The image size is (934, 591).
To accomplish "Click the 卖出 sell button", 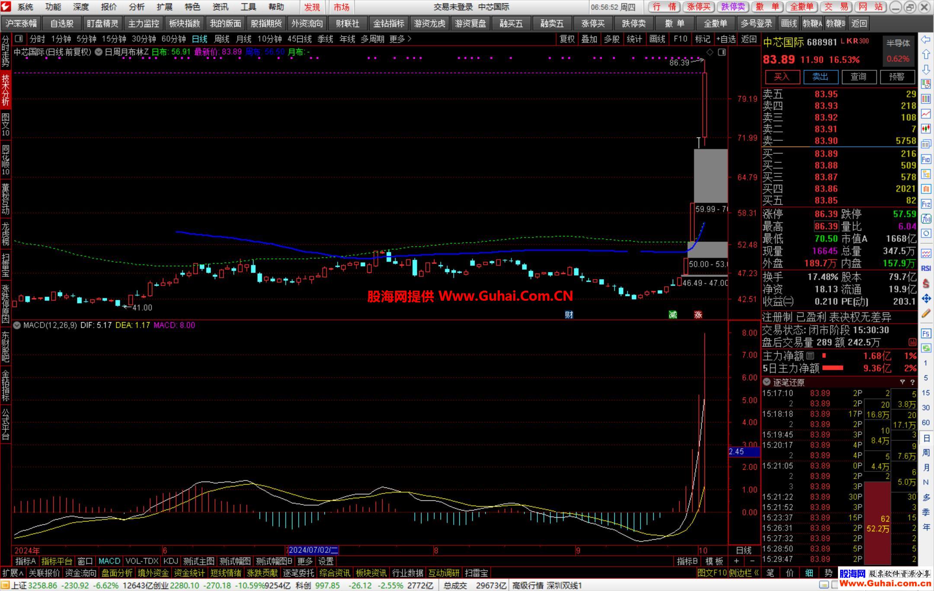I will coord(820,77).
